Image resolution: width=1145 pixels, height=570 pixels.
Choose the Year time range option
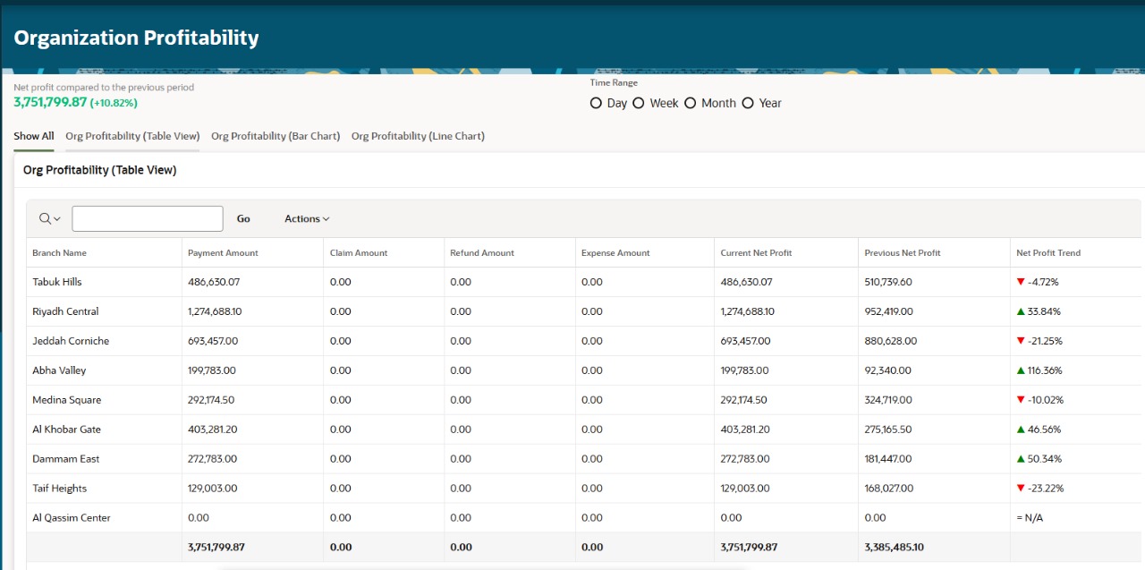(x=748, y=104)
